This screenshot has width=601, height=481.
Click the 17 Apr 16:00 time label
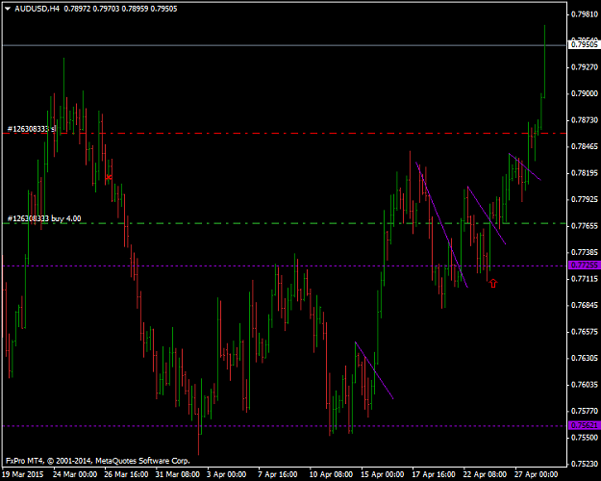pyautogui.click(x=434, y=474)
